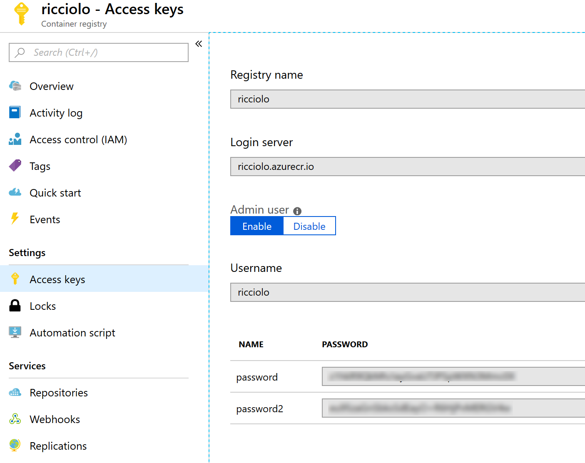The image size is (585, 463).
Task: Open Access control (IAM)
Action: point(78,139)
